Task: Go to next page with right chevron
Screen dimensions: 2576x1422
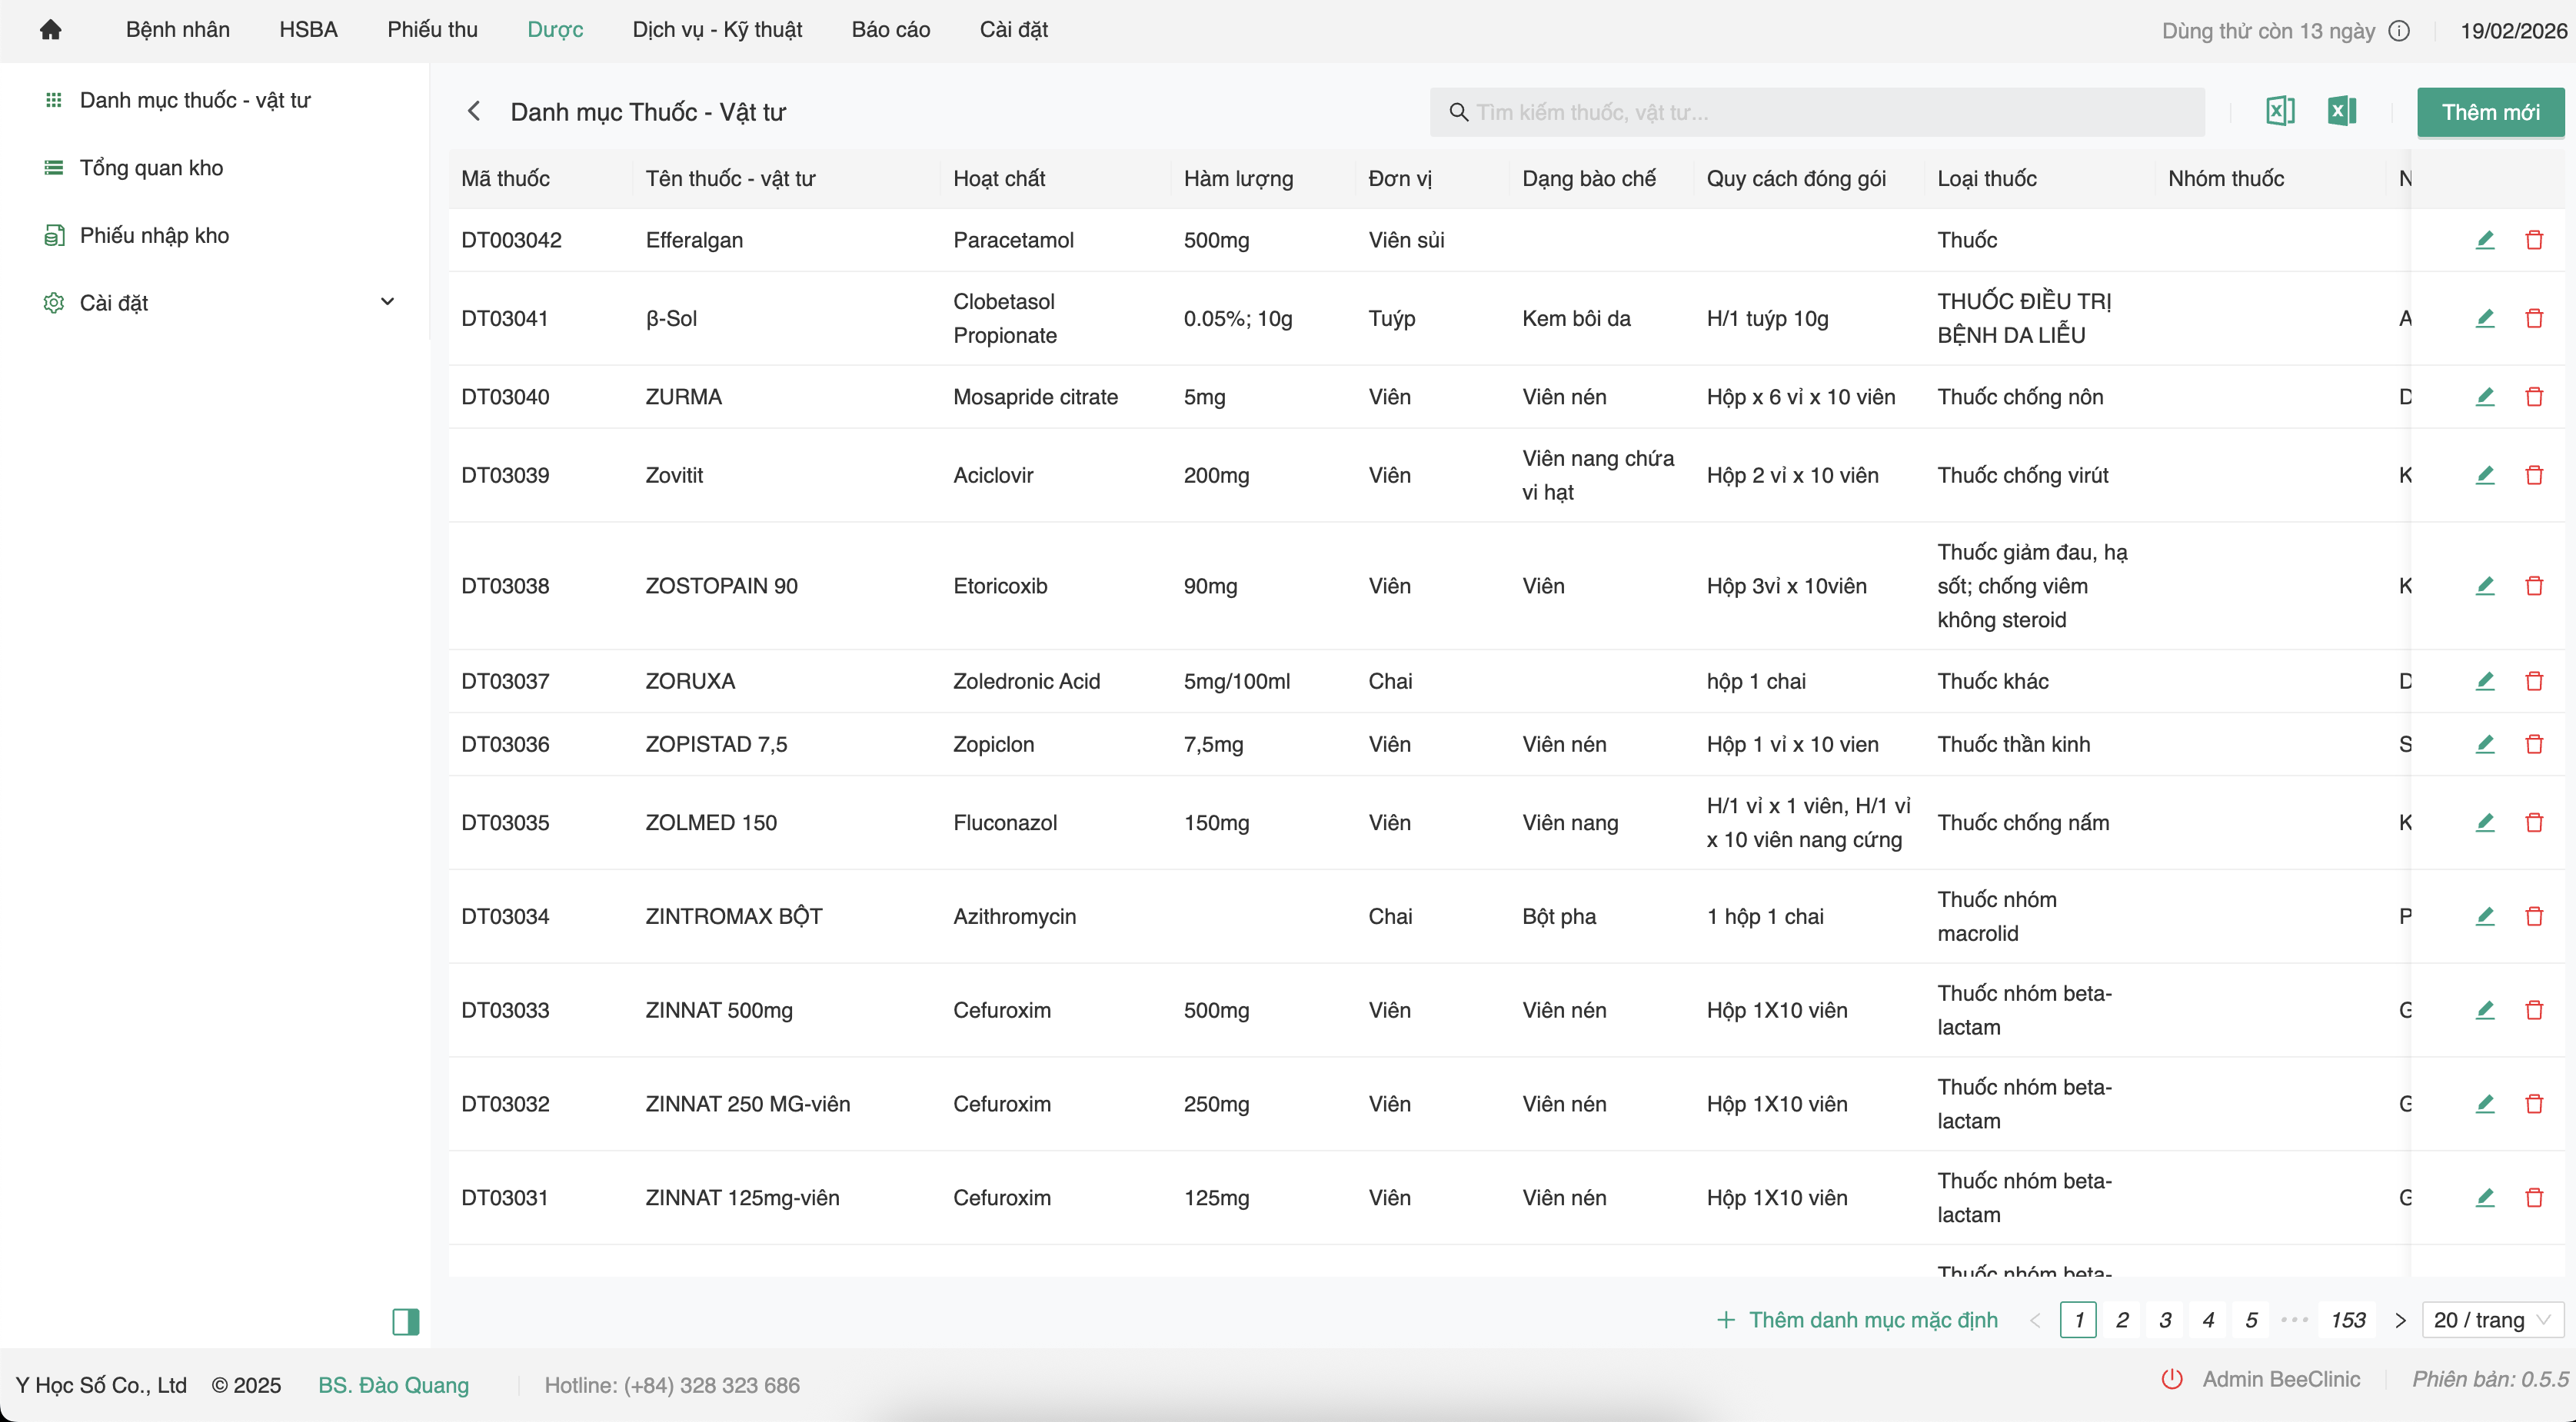Action: (2400, 1320)
